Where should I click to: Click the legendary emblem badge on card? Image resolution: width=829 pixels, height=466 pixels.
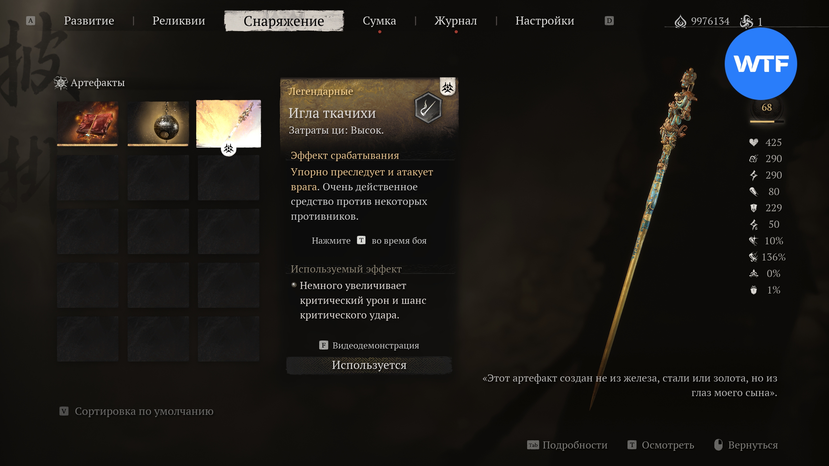(x=448, y=87)
